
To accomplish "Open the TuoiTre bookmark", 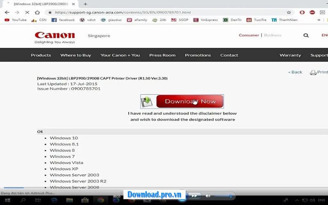I will point(257,20).
